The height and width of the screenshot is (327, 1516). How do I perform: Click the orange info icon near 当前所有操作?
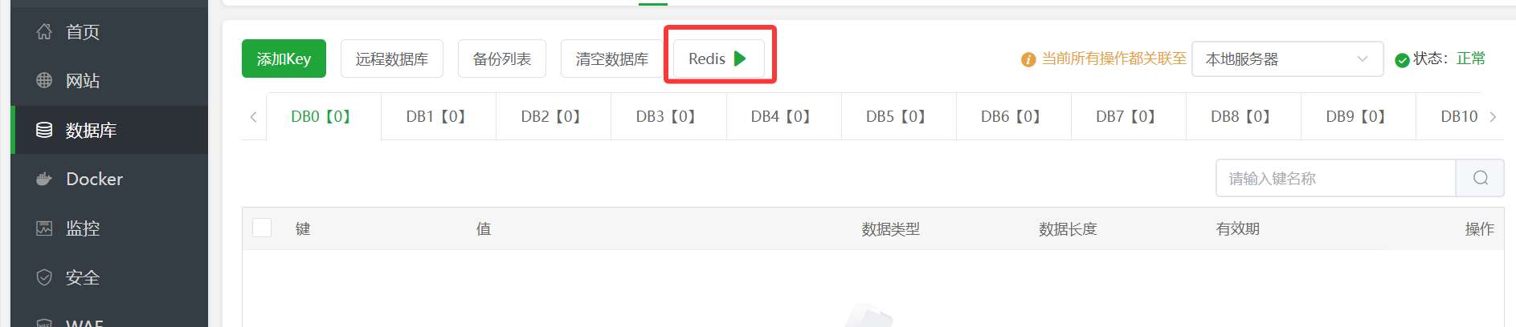[1028, 59]
